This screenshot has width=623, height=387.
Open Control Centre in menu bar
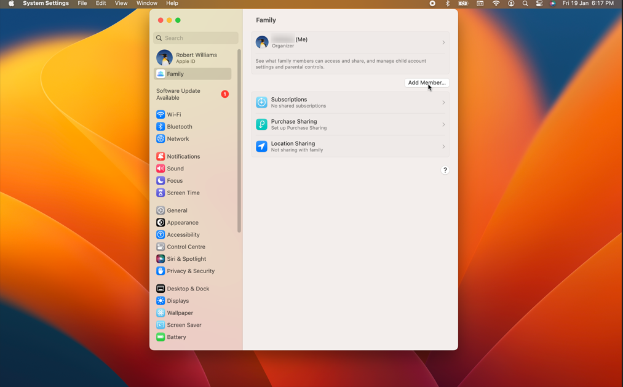pos(539,3)
